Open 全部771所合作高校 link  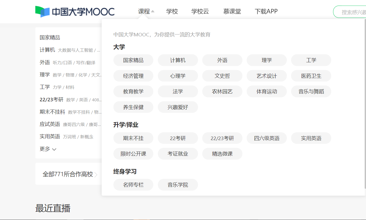click(70, 174)
